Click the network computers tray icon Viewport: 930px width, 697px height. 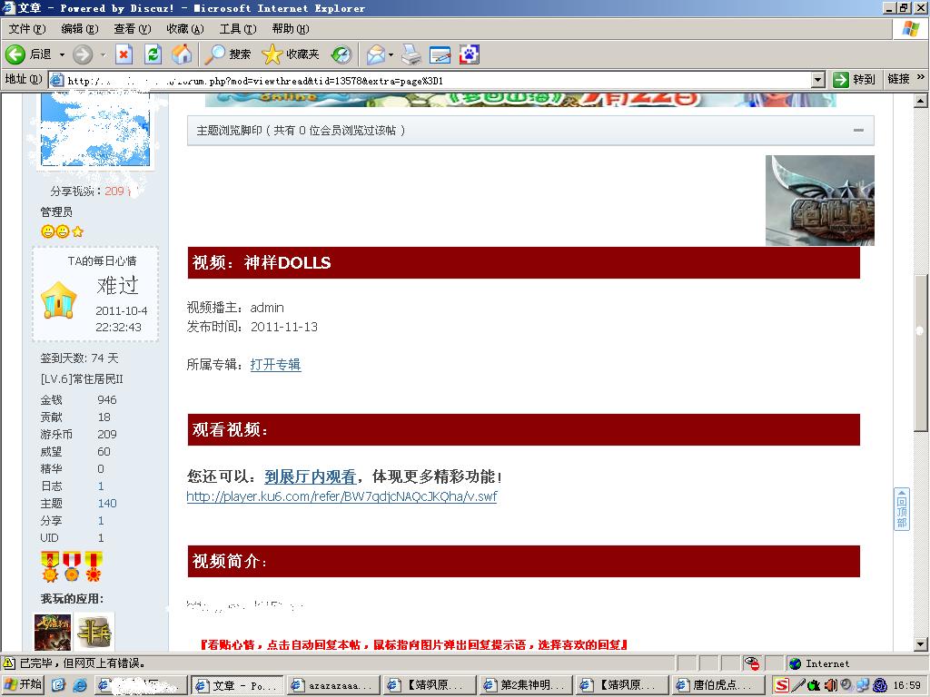click(864, 685)
